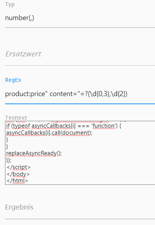Place cursor on replaceAsyncReady(); line
This screenshot has height=225, width=155.
[x=34, y=153]
